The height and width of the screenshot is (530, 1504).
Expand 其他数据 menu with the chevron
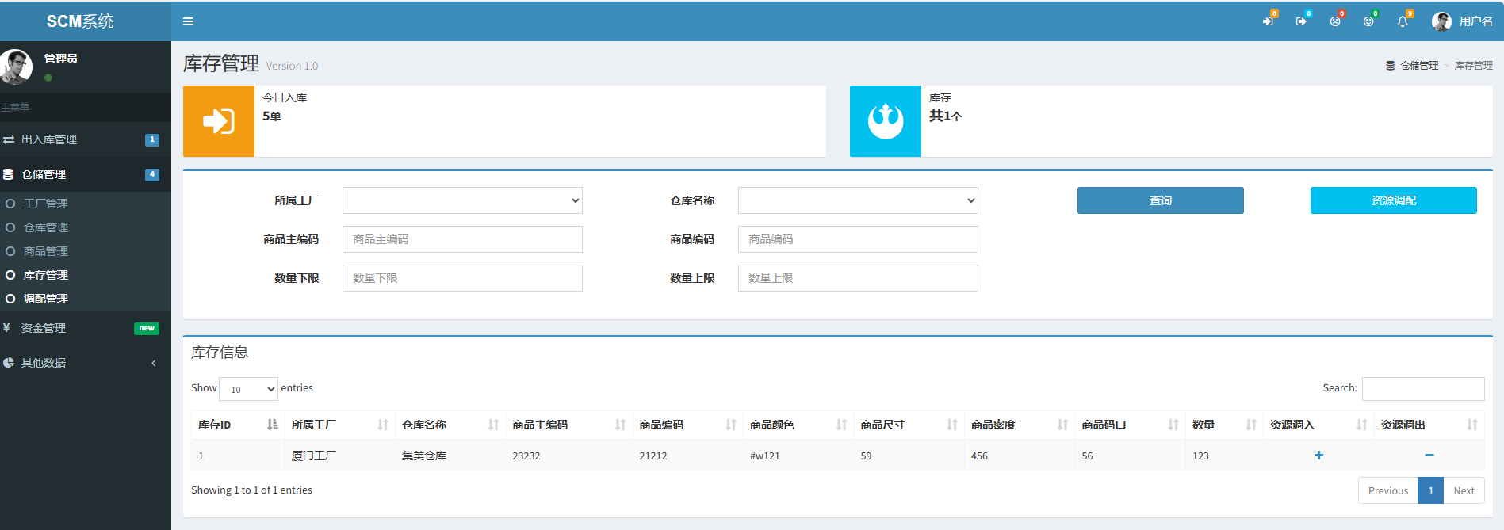click(154, 363)
